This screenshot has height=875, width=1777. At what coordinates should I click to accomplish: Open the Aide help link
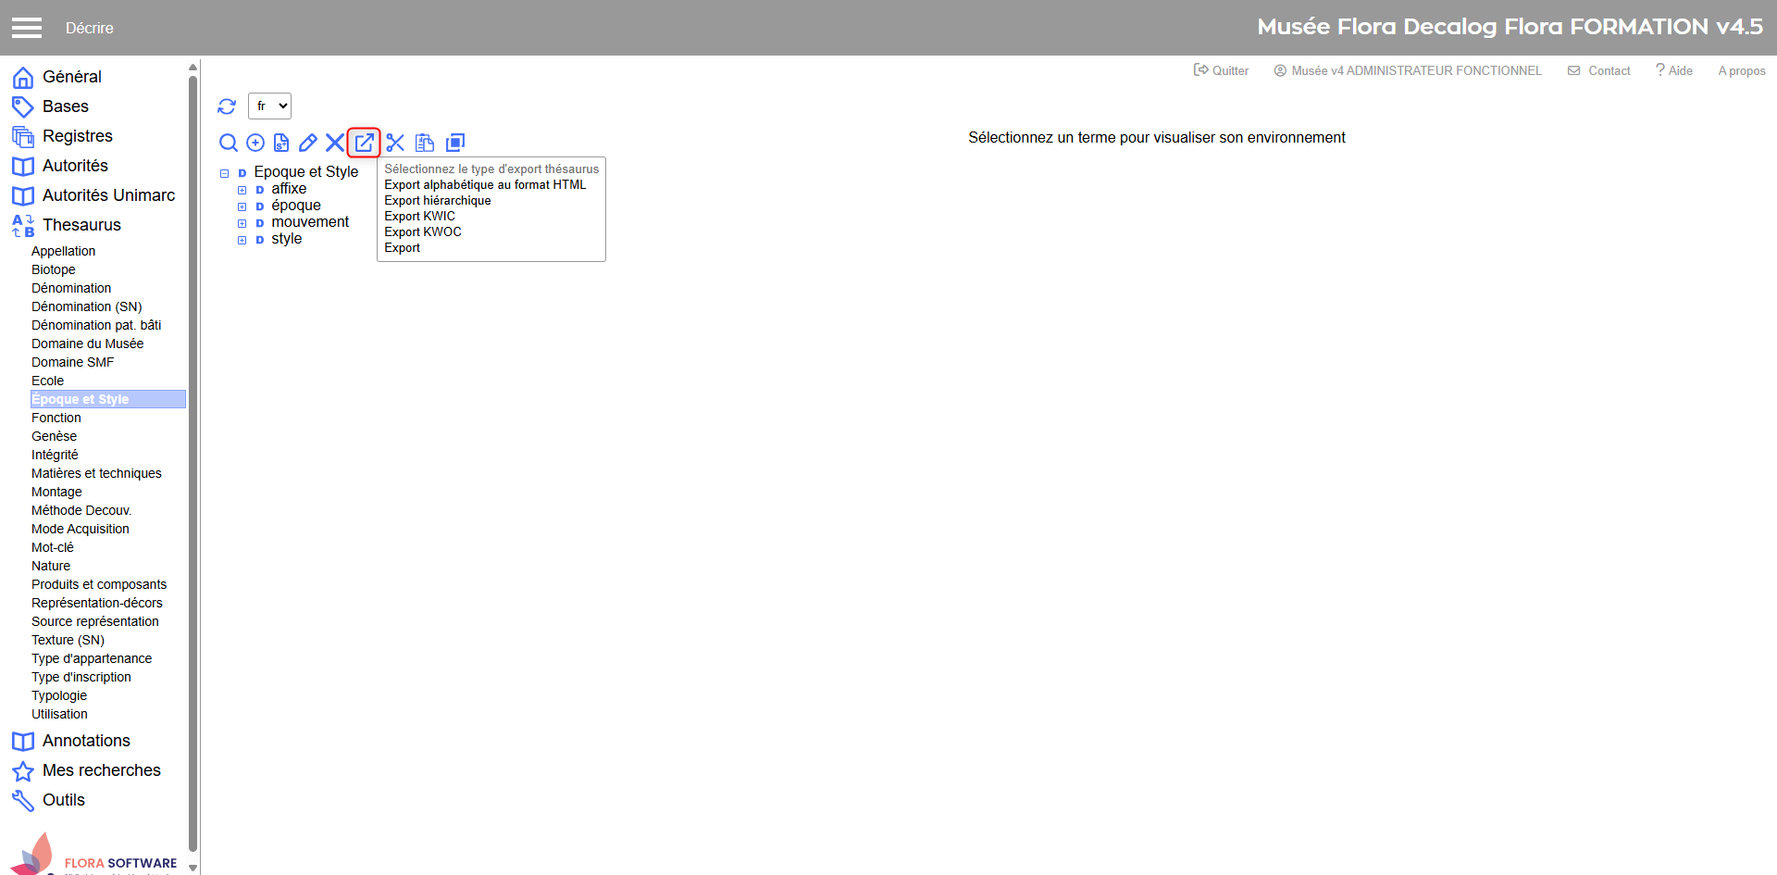[1674, 71]
